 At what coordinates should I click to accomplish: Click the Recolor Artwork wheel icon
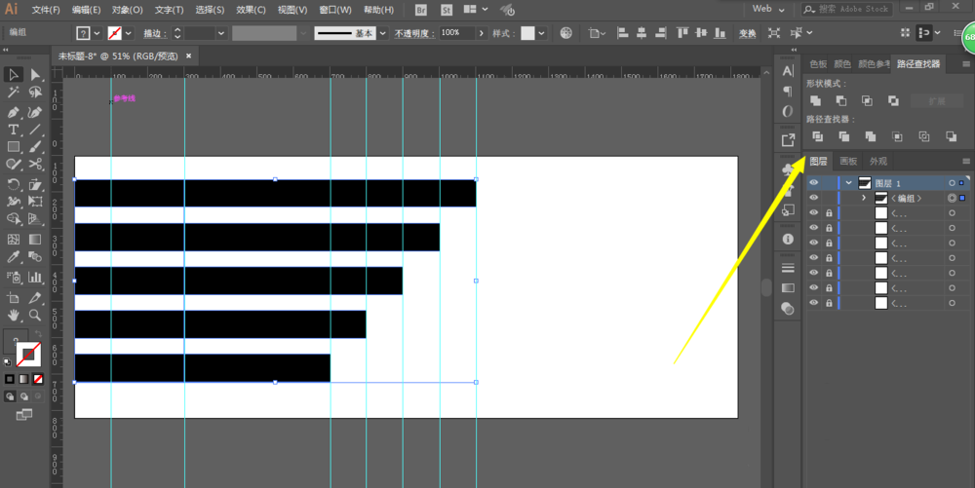pyautogui.click(x=565, y=33)
